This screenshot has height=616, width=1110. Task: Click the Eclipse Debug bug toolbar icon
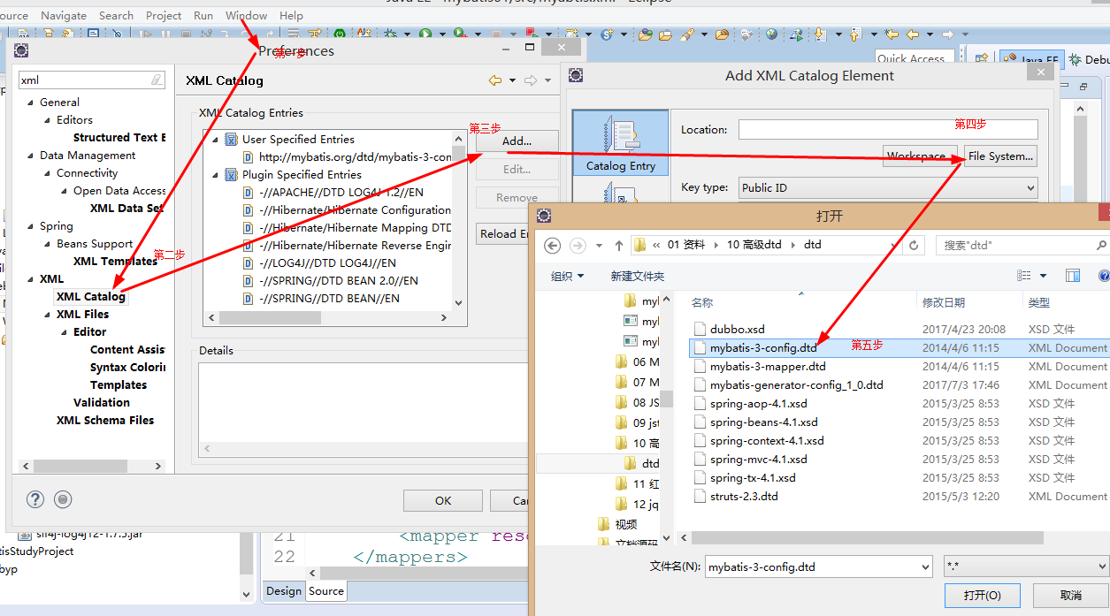390,34
